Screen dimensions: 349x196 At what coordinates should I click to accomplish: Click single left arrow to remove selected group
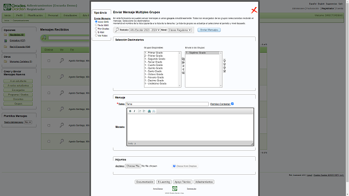pos(183,69)
